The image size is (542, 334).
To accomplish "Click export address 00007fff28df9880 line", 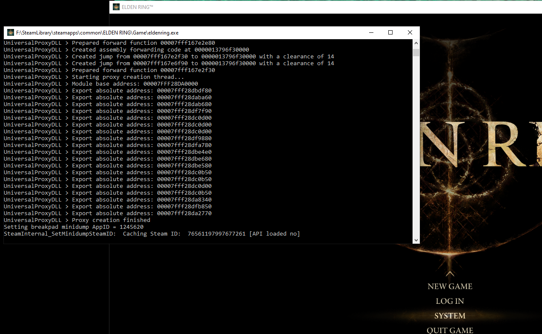I will 108,138.
